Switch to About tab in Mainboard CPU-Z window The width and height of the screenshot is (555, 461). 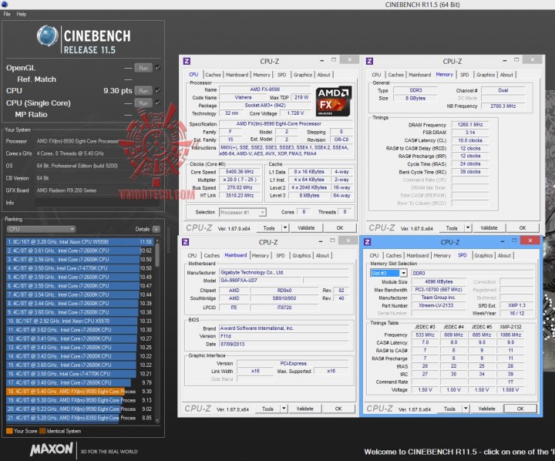tap(322, 255)
